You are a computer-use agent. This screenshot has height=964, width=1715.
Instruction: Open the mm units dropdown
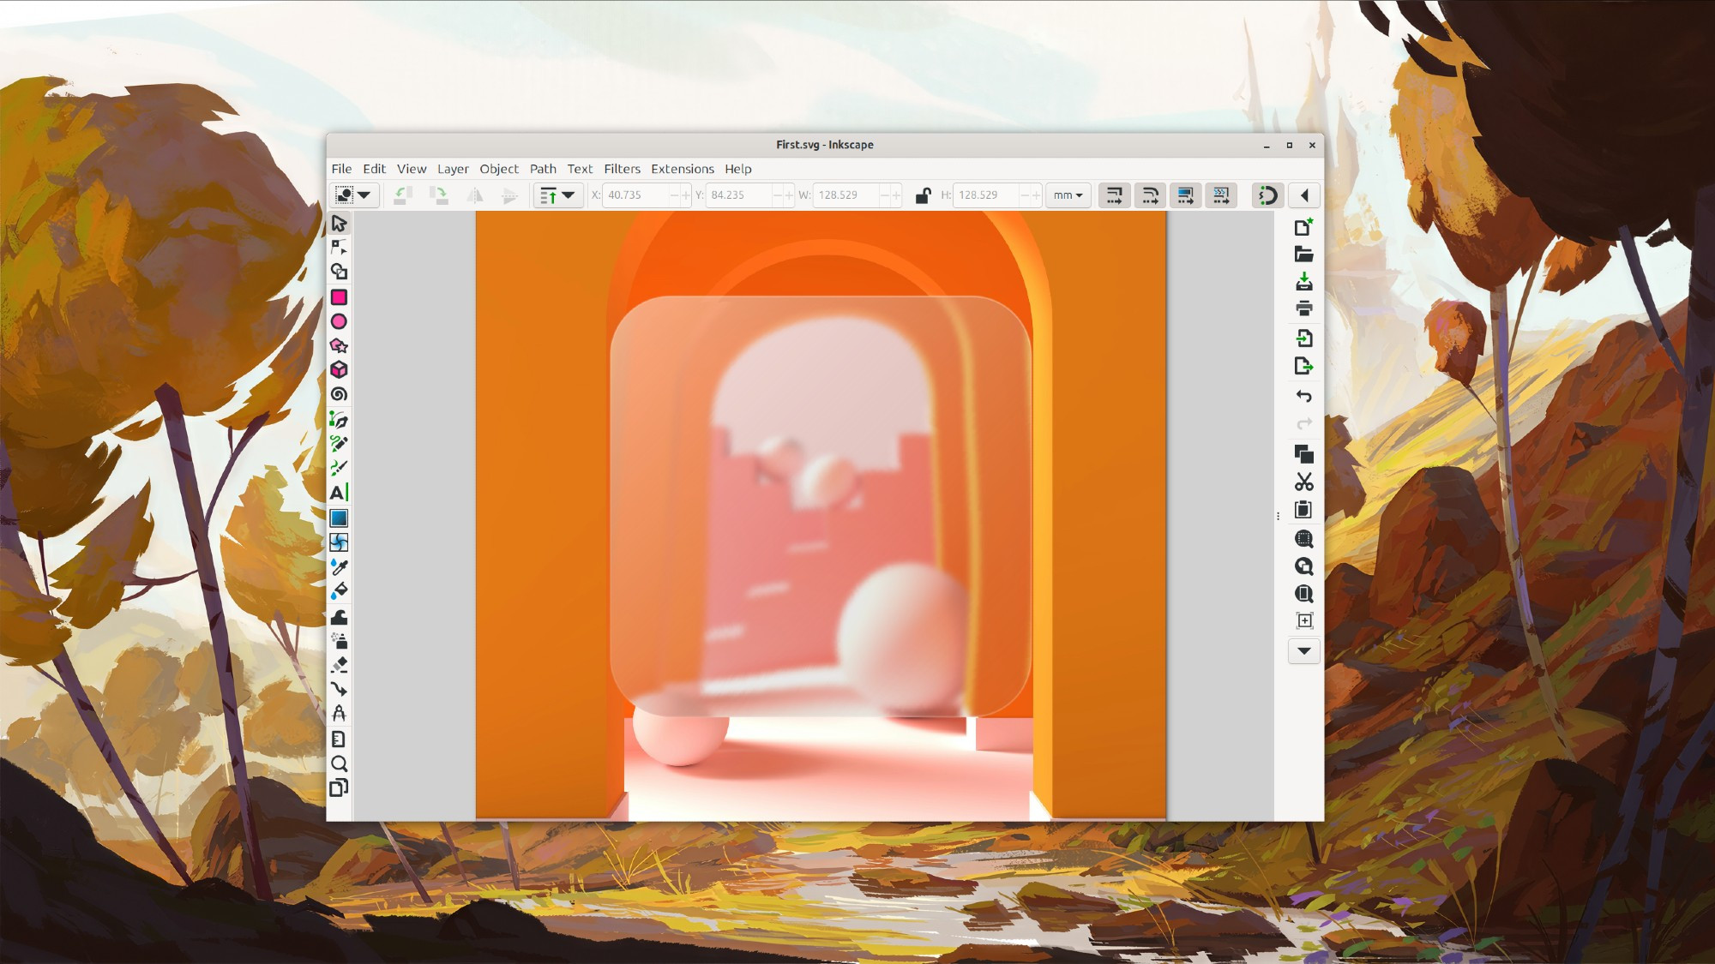click(1068, 195)
